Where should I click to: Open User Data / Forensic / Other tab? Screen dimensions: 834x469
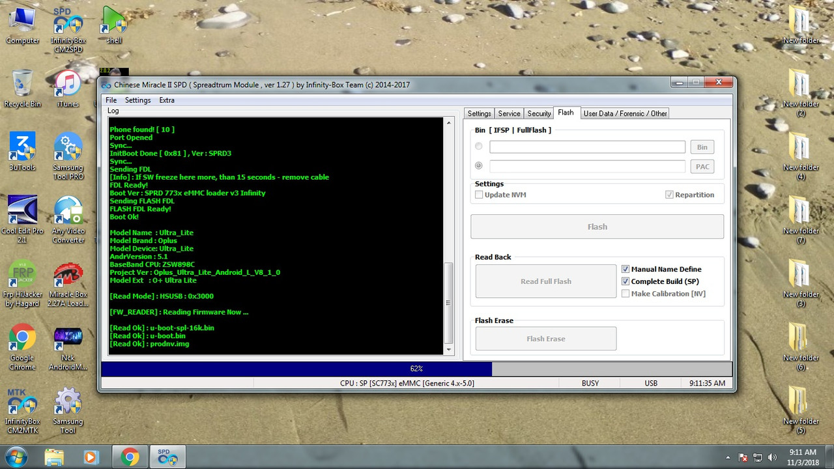(625, 113)
